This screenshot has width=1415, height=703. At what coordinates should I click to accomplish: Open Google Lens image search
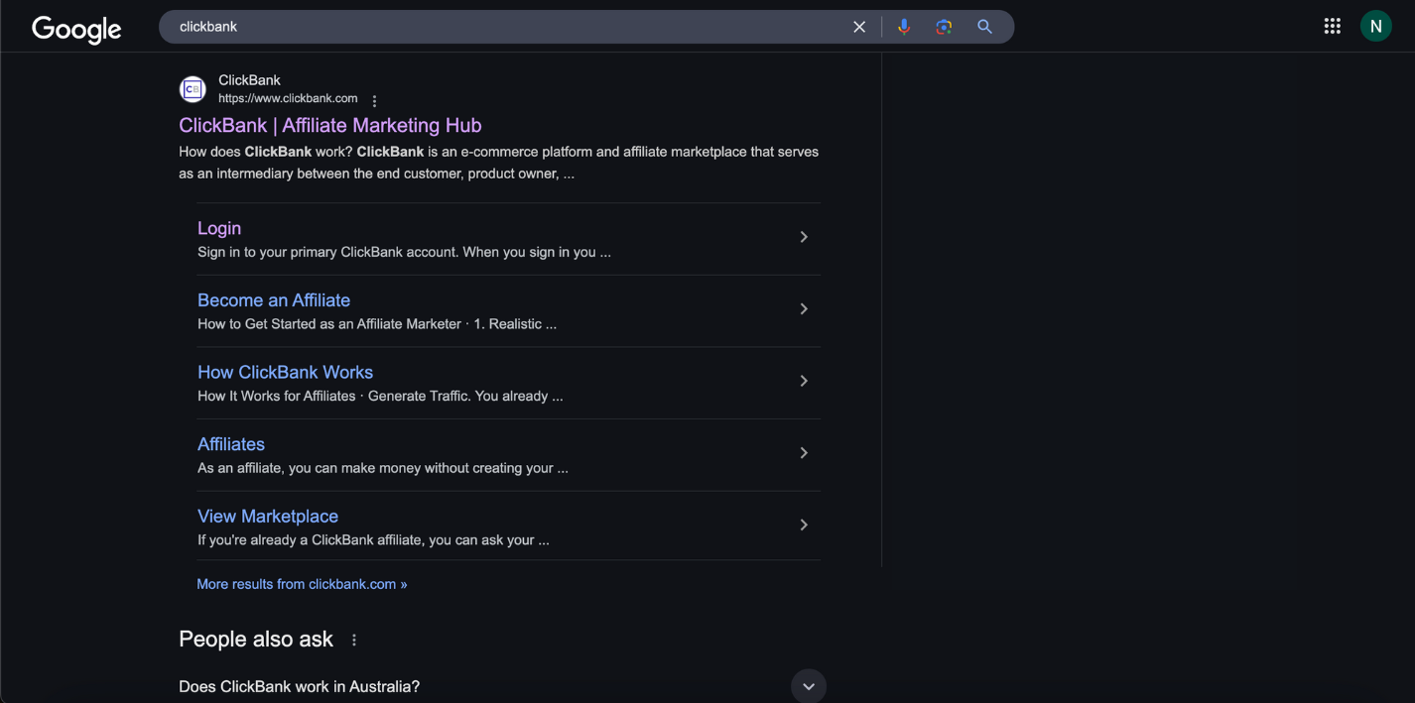[944, 27]
